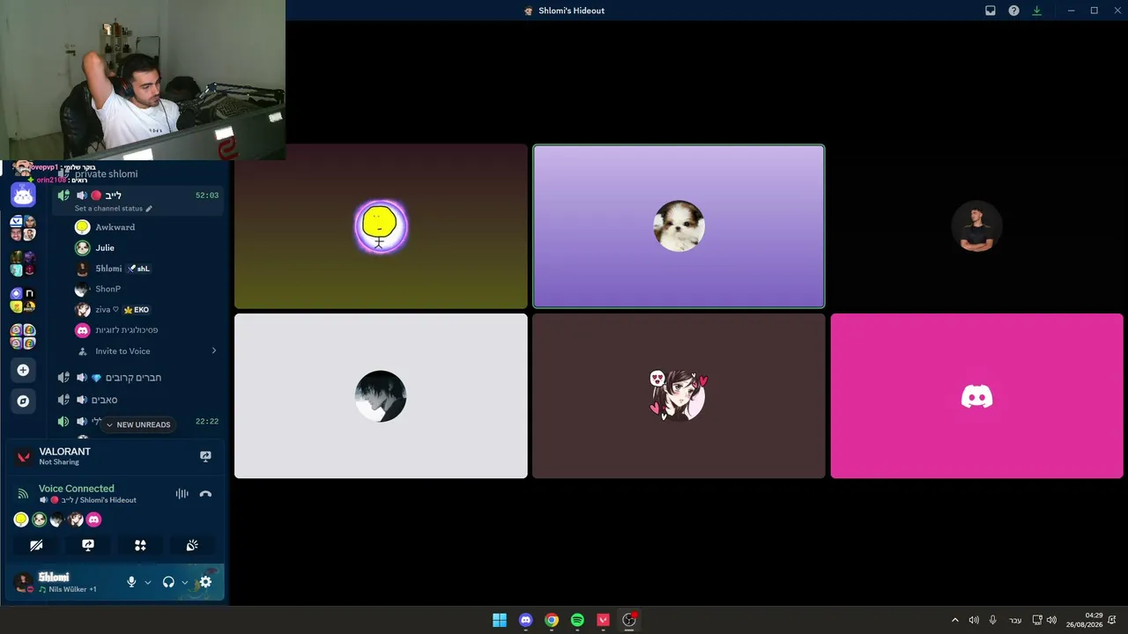Download the Discord update from the title bar
1128x634 pixels.
pos(1036,11)
